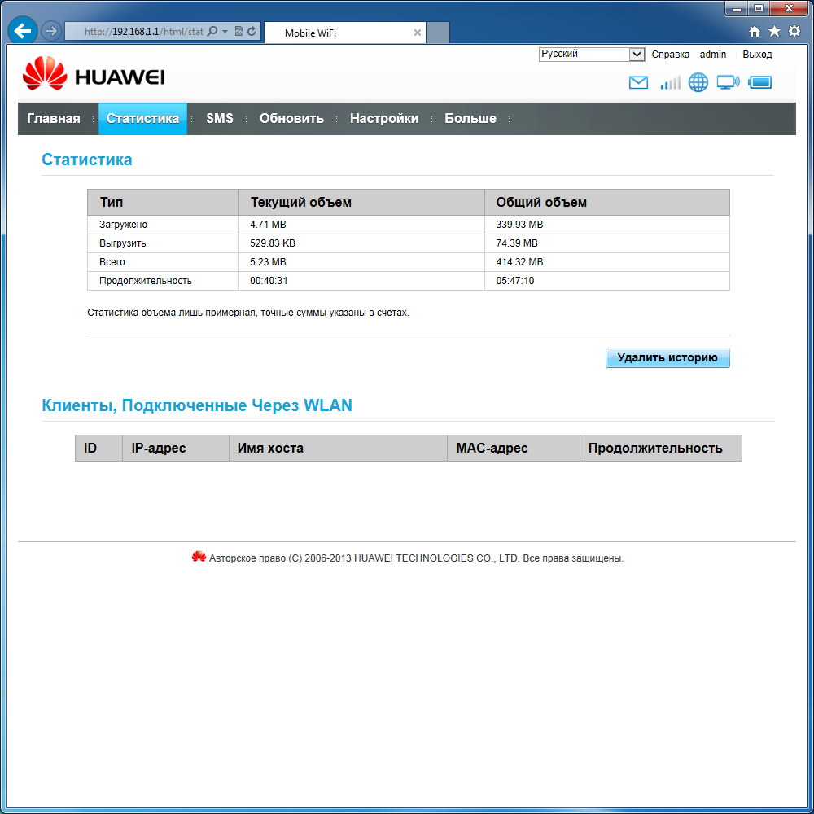Open the Русский language dropdown
814x814 pixels.
(592, 54)
